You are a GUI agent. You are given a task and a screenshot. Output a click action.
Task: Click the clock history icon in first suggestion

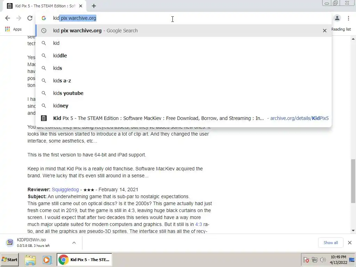(x=43, y=31)
